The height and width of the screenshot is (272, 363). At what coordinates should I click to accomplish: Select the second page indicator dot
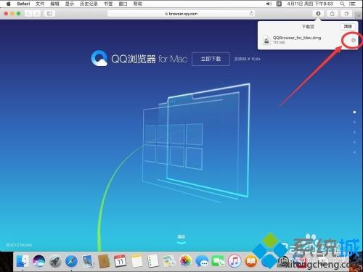pos(354,122)
